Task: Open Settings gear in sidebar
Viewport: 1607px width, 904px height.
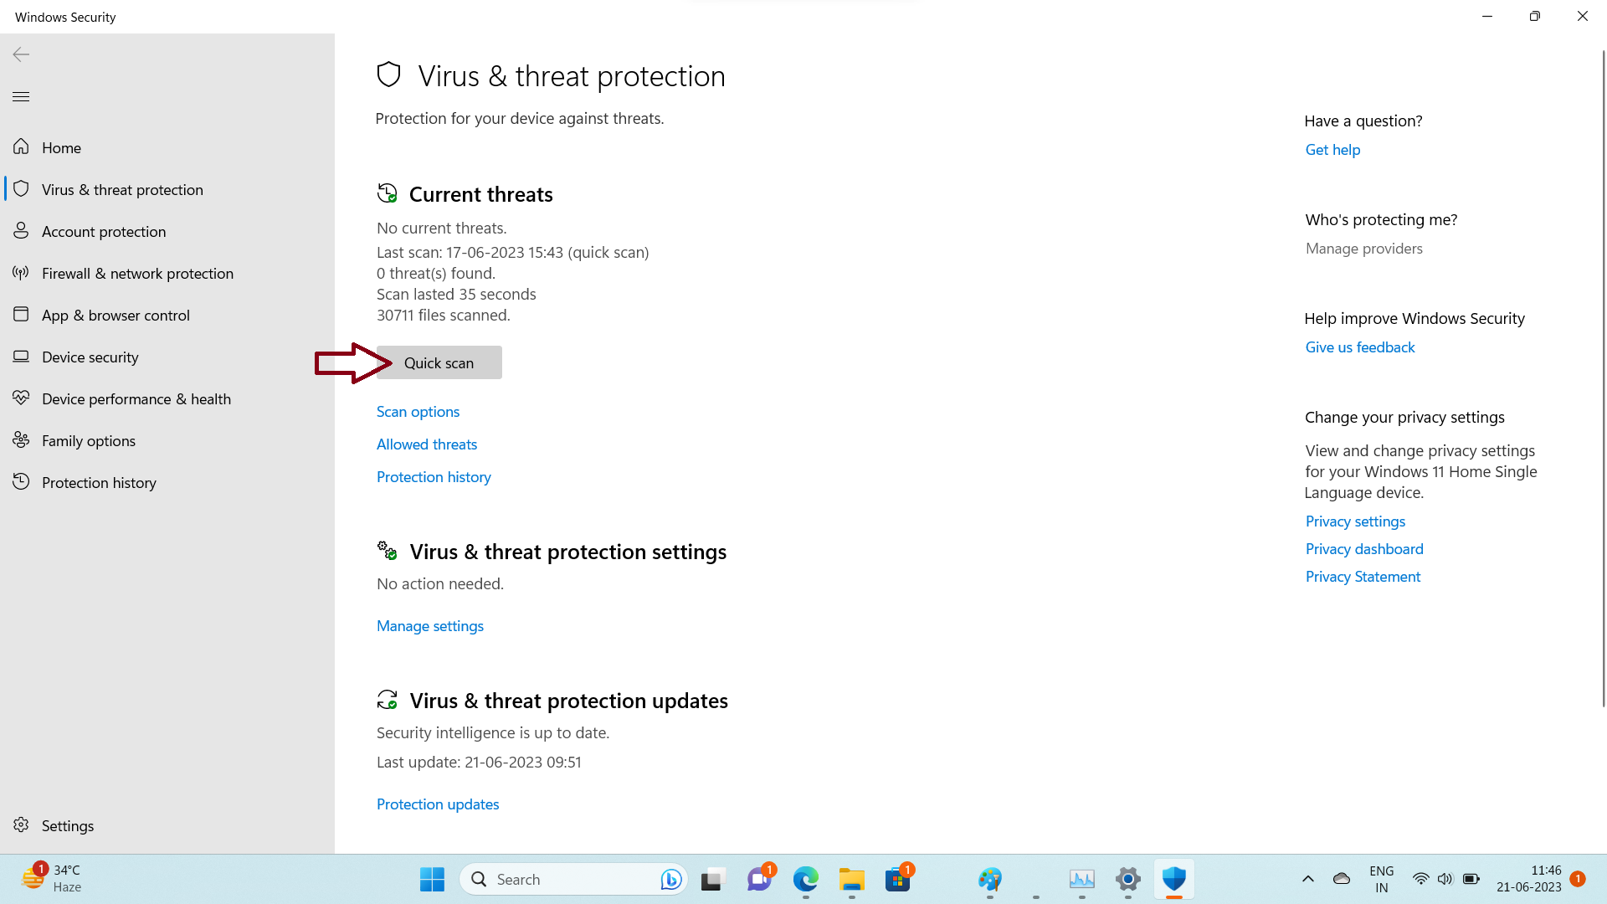Action: pyautogui.click(x=54, y=825)
